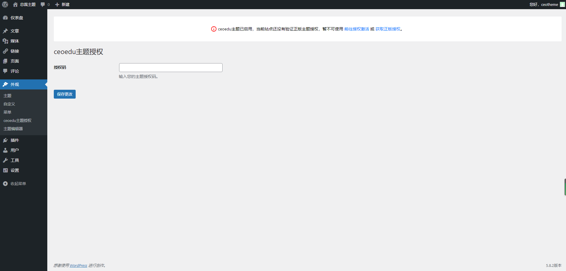Select the 外观 menu item
Image resolution: width=566 pixels, height=271 pixels.
24,84
